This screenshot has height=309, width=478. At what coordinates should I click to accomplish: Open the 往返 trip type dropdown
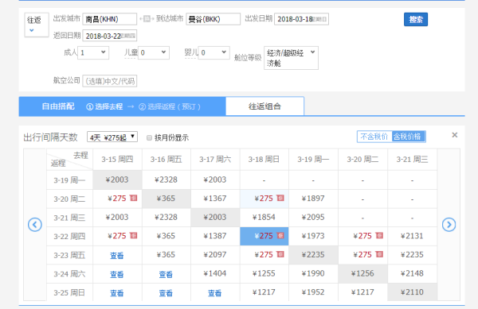click(37, 25)
